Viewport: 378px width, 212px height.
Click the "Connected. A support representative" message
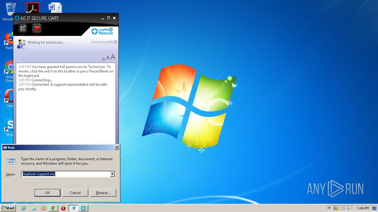pos(63,87)
